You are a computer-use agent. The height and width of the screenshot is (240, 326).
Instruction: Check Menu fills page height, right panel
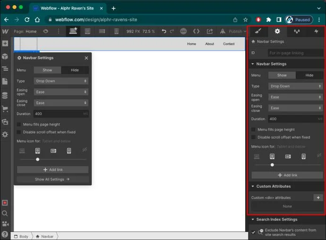pyautogui.click(x=253, y=130)
